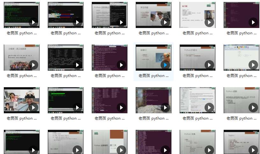This screenshot has height=154, width=260.
Task: Play the Topics slide video
Action: pos(253,150)
